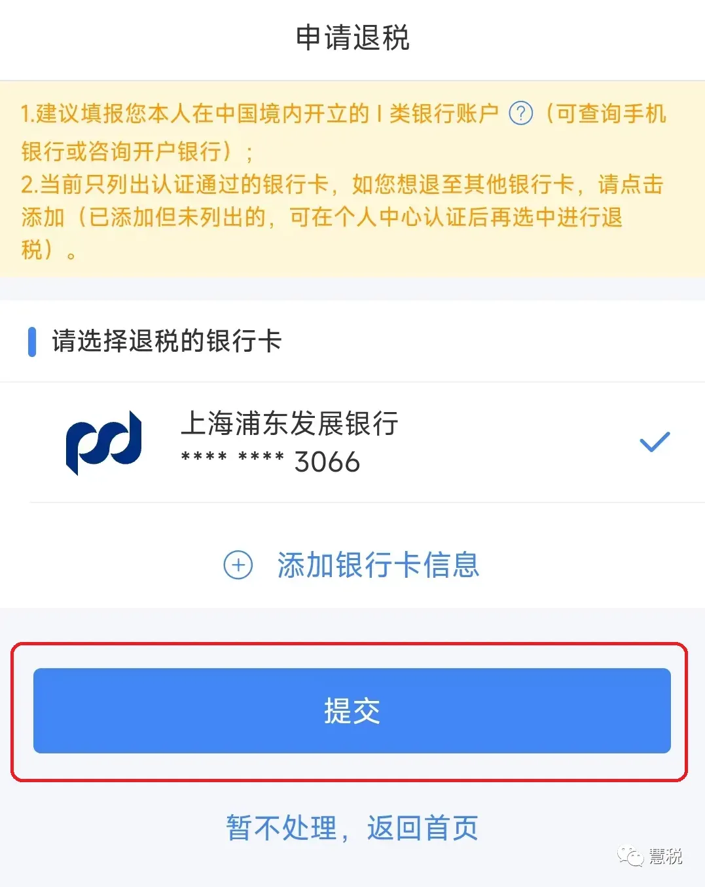Tap the Shanghai Pudong Development Bank logo
Screen dimensions: 705x887
pos(104,443)
